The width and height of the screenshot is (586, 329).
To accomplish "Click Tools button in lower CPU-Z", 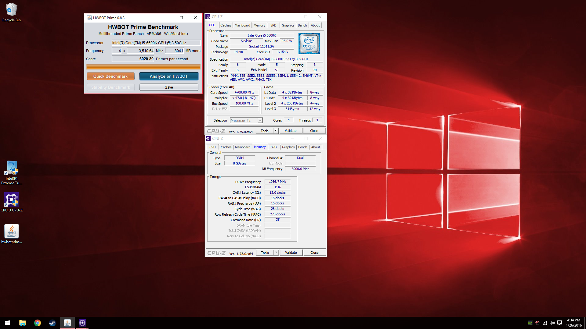I will coord(265,253).
